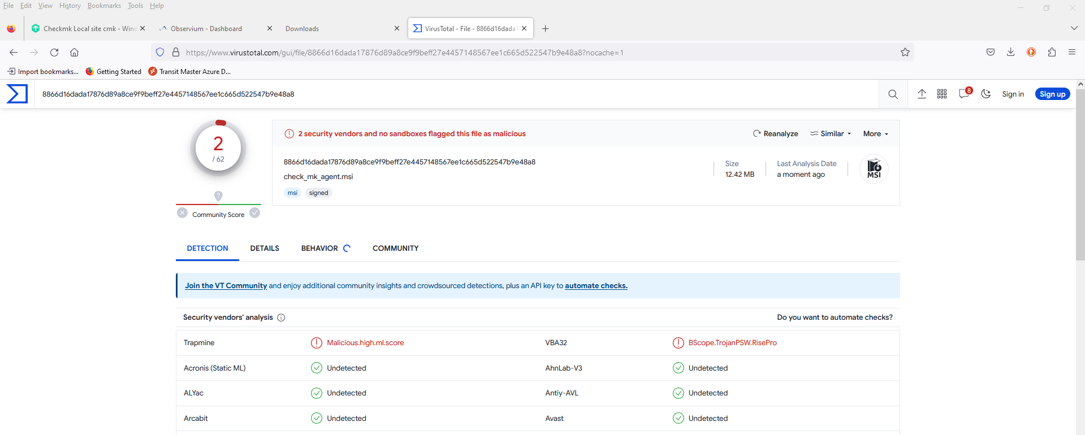The height and width of the screenshot is (435, 1085).
Task: Click the Community Score question marker
Action: point(218,196)
